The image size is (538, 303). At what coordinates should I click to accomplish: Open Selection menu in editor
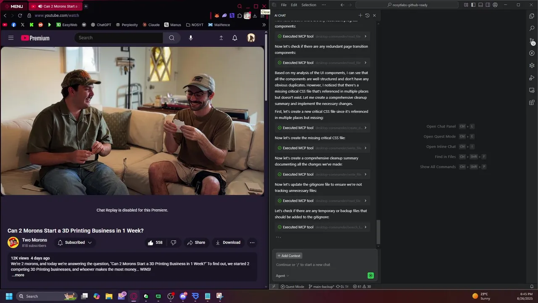309,5
